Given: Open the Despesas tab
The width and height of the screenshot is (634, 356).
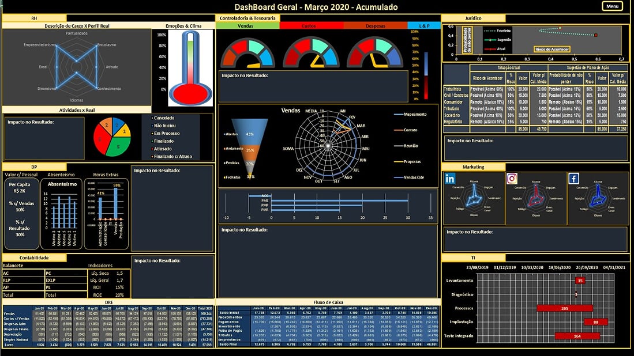Looking at the screenshot, I should (x=375, y=26).
